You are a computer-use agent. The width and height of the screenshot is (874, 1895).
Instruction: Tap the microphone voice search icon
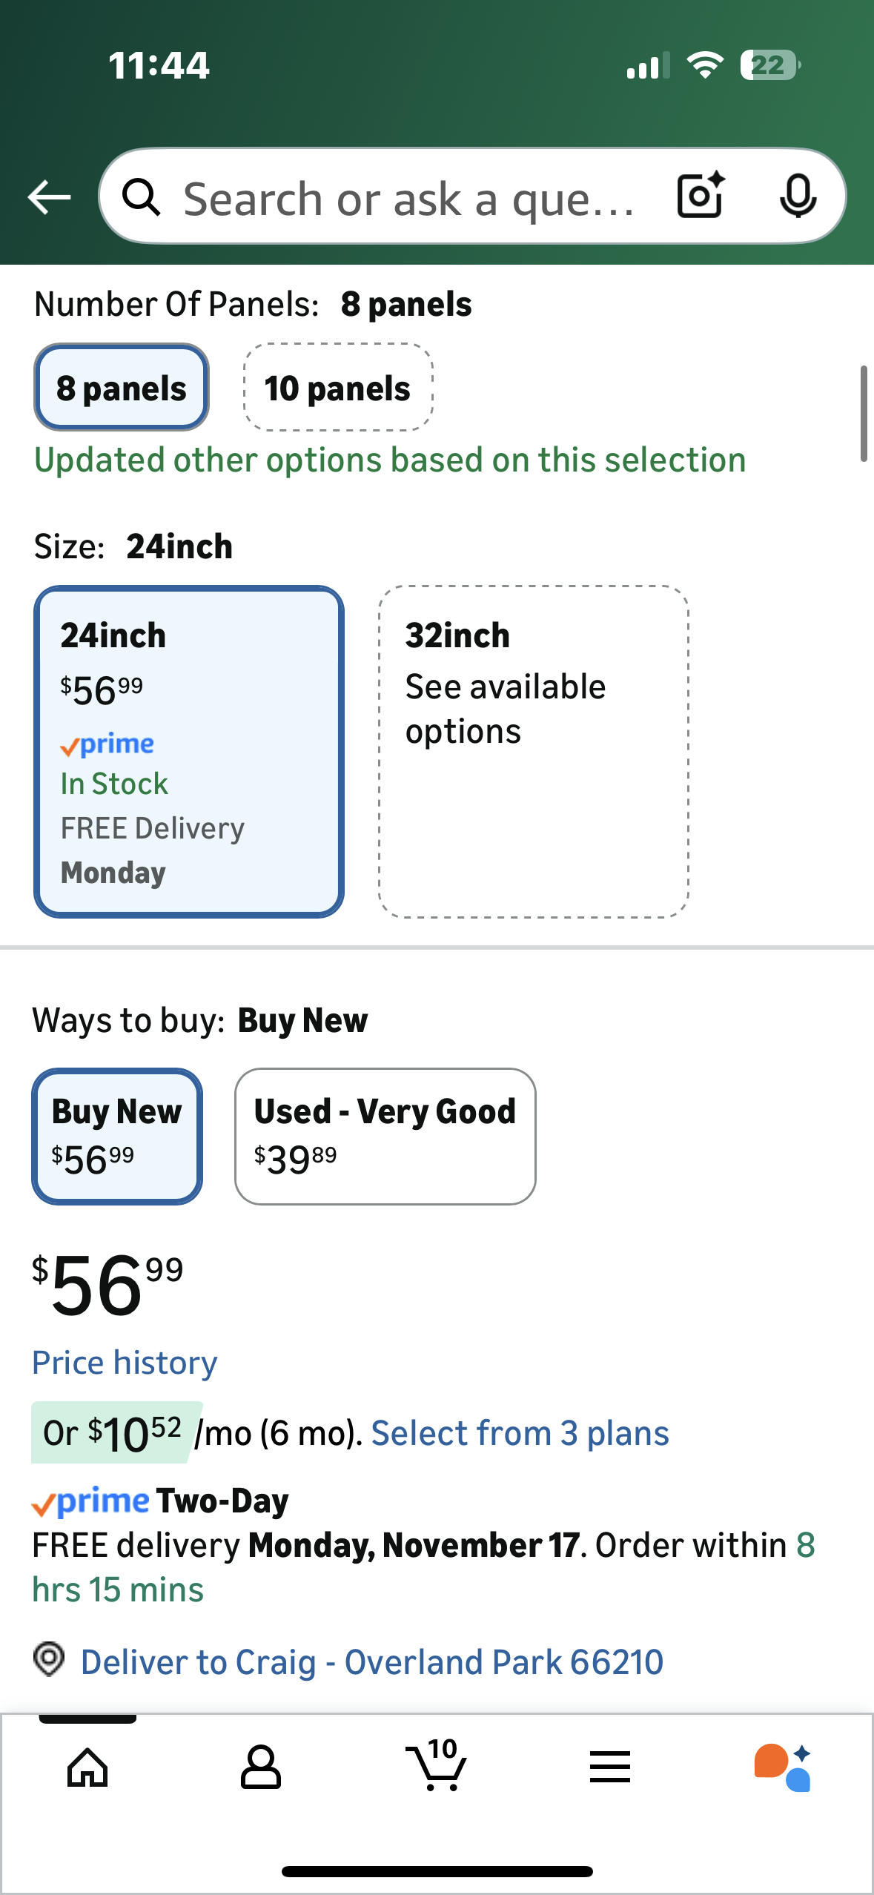tap(798, 196)
